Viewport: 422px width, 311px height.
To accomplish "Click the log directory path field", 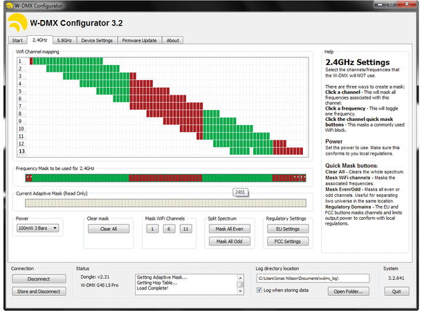I will click(311, 278).
